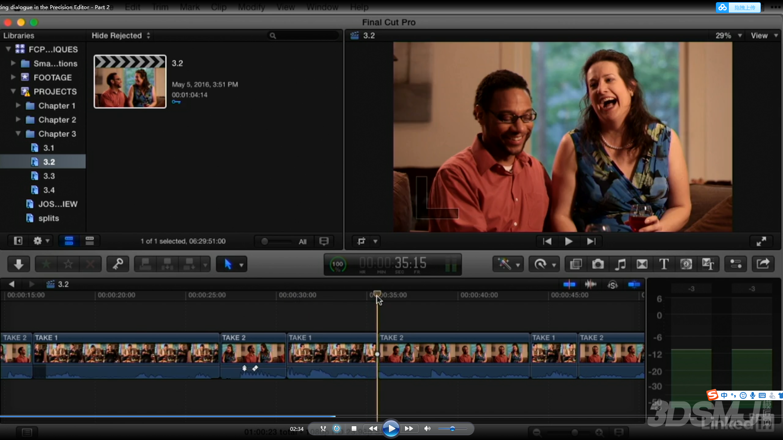Open the Window menu
This screenshot has height=440, width=783.
[323, 7]
